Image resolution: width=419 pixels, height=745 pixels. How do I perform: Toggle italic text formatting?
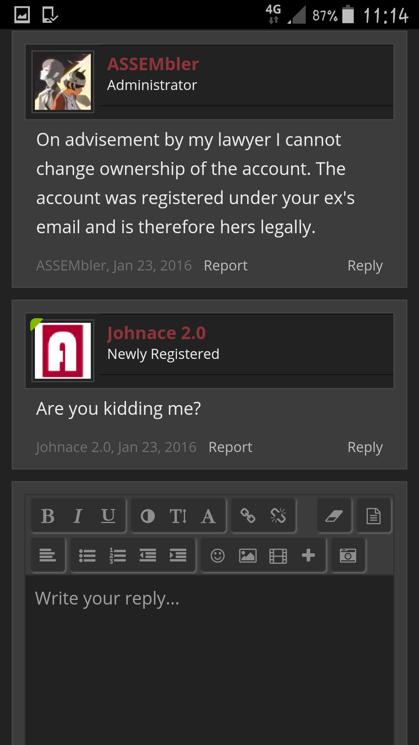(x=78, y=516)
